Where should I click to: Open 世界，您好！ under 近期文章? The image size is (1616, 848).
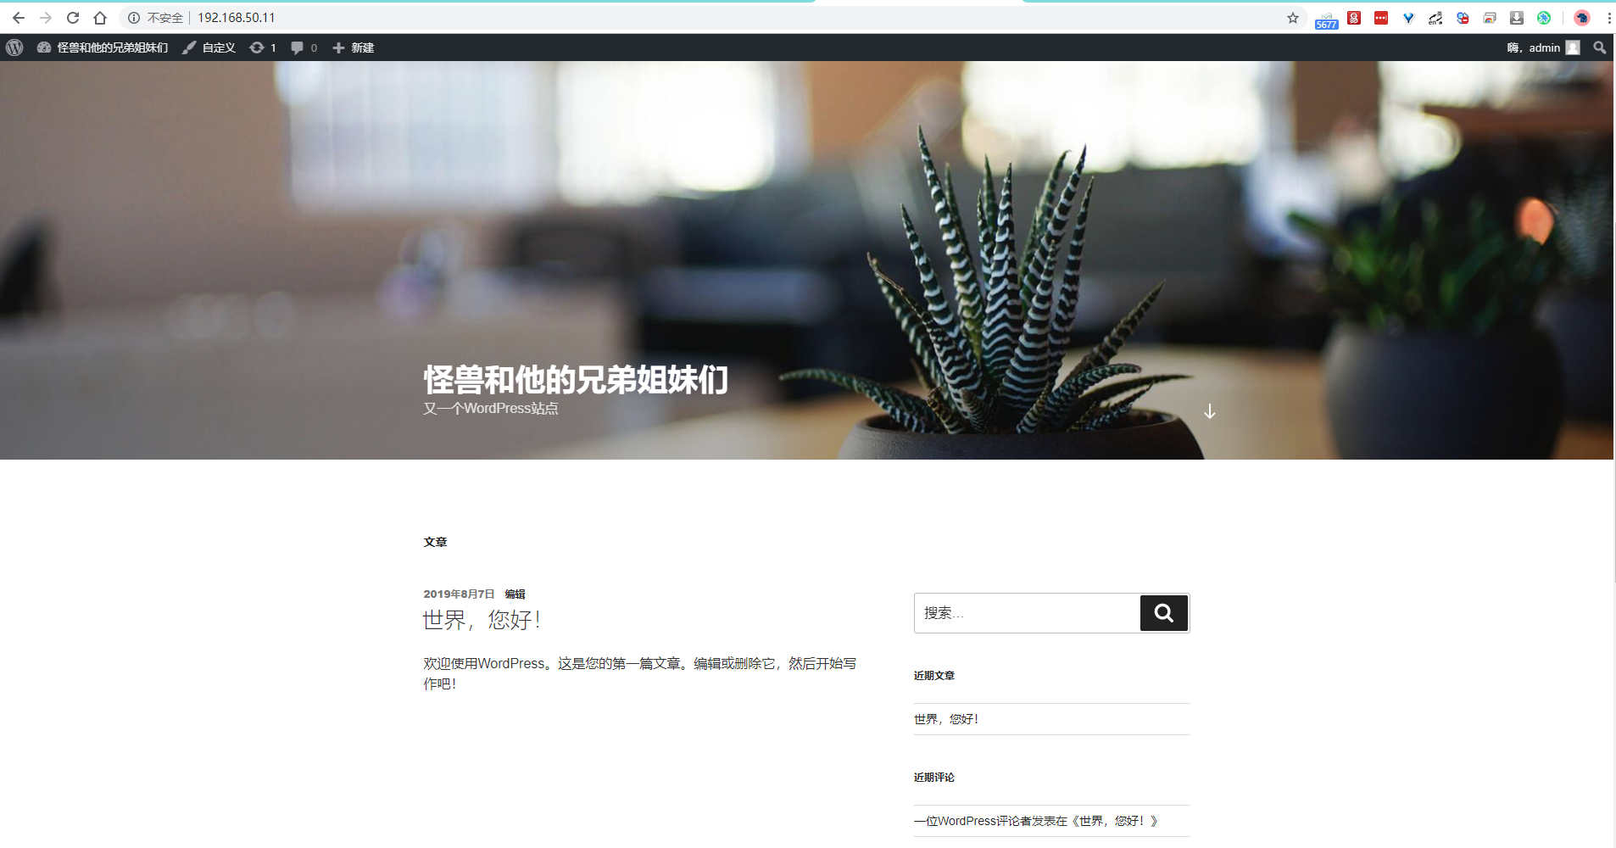[946, 719]
